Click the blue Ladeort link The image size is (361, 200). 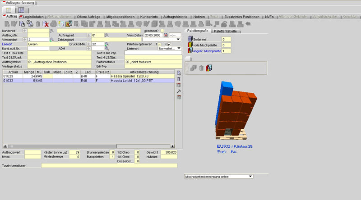(x=7, y=44)
